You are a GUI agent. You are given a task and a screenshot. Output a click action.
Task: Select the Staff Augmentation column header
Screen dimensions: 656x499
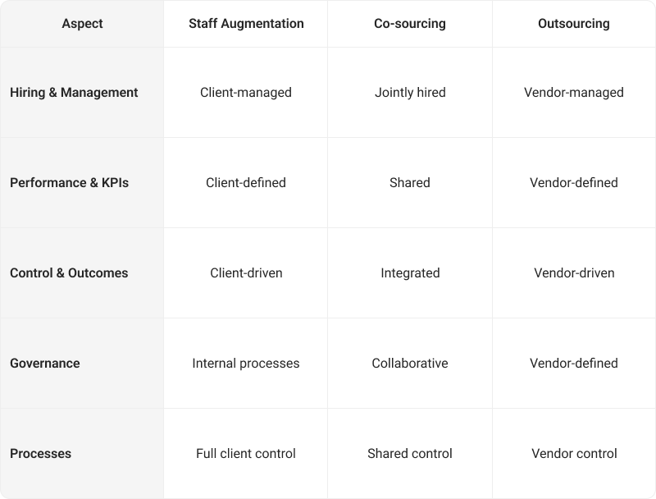[x=246, y=24]
